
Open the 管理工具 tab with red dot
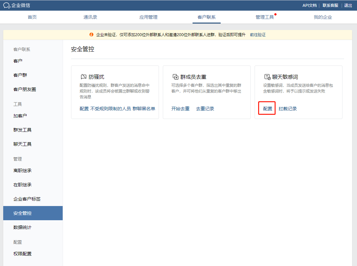[x=265, y=17]
